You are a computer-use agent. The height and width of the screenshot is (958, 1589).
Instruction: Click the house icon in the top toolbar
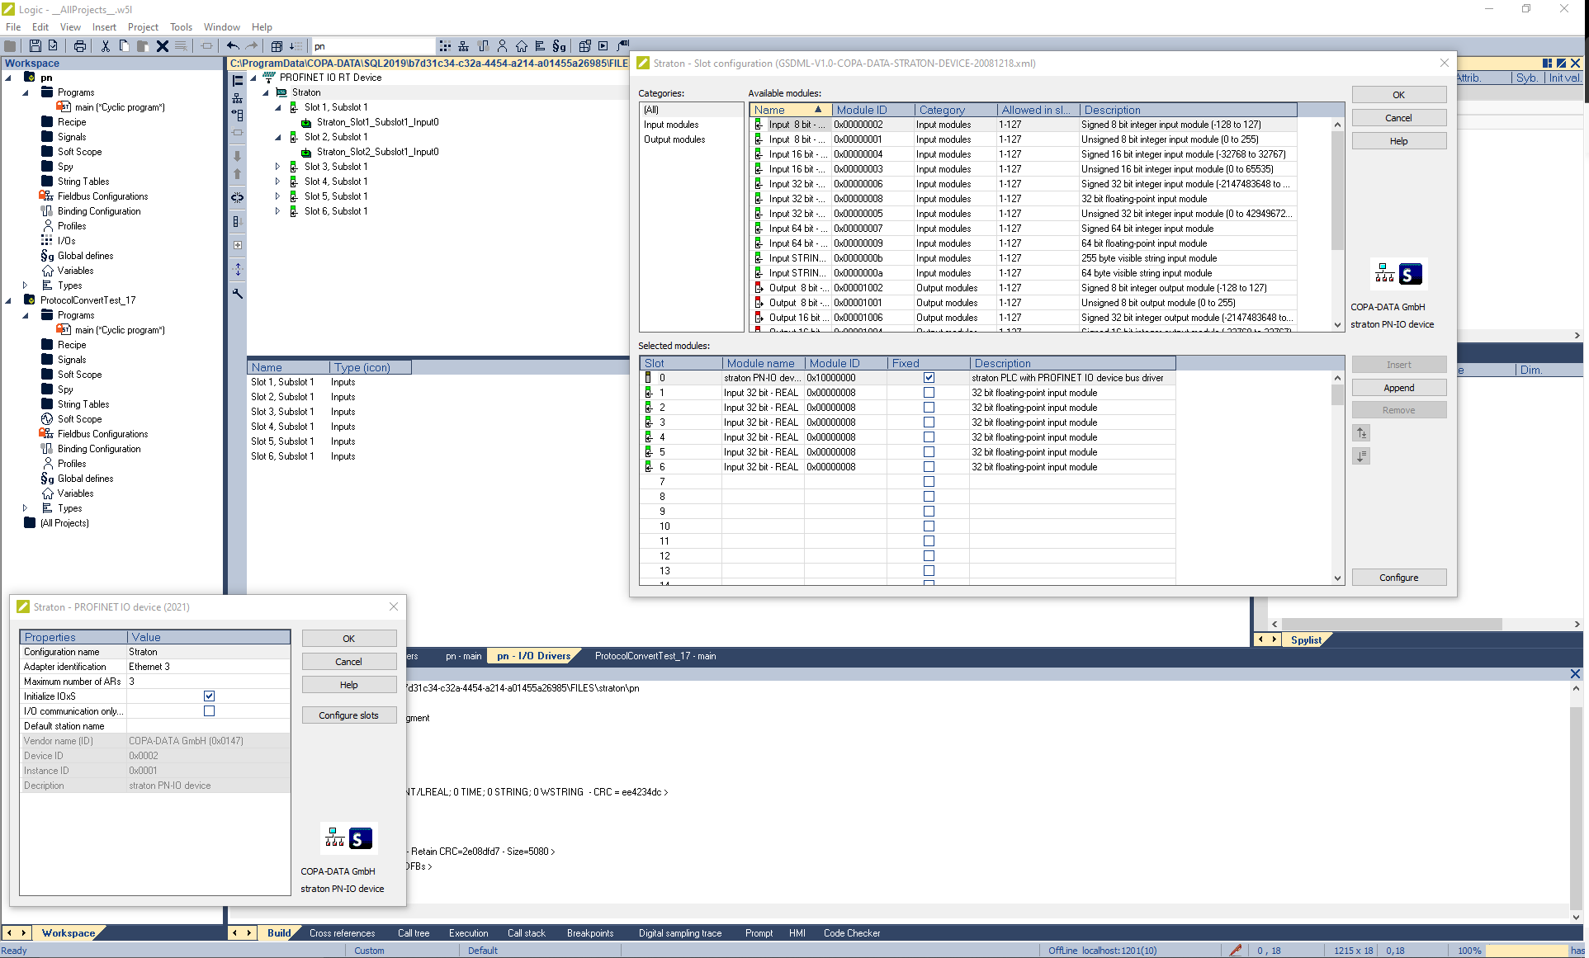[521, 46]
